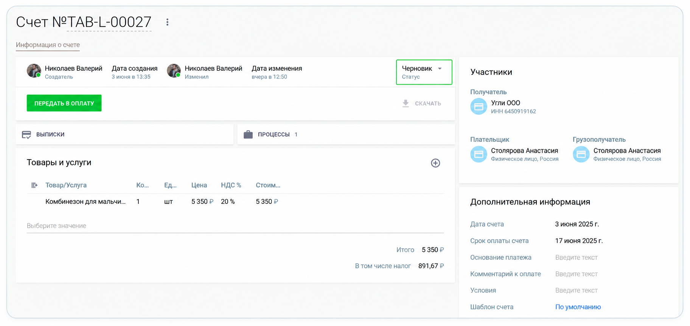Open the По умолчанию invoice template selector

click(578, 307)
